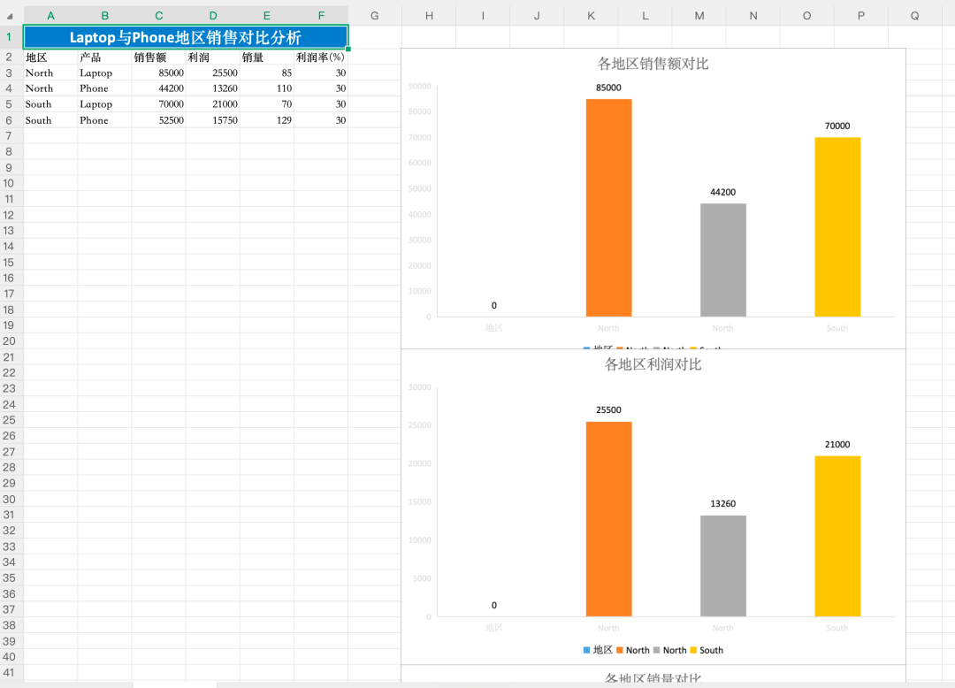Screen dimensions: 955x688
Task: Select the cell with sales value 44200
Action: (159, 88)
